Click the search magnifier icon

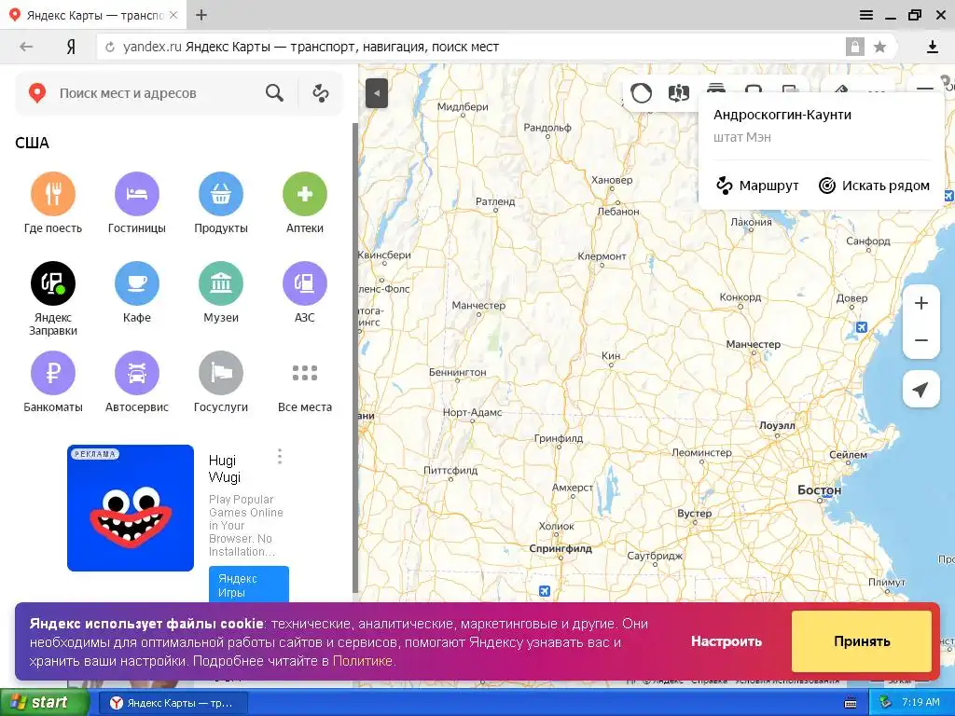click(x=275, y=93)
